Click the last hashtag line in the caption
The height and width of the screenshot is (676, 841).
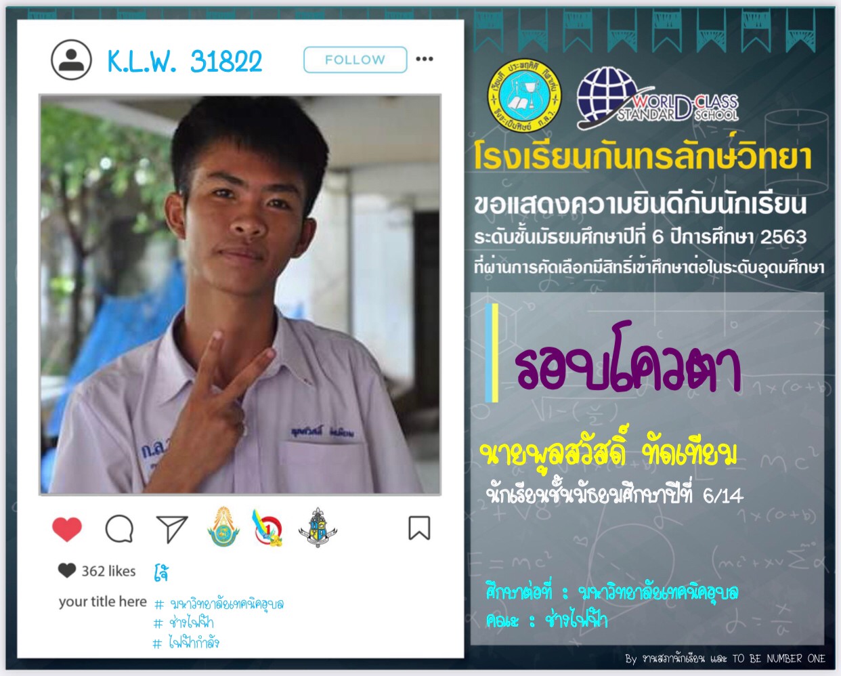pos(187,643)
